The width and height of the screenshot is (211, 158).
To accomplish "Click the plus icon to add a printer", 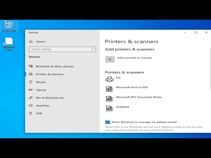I will click(110, 59).
